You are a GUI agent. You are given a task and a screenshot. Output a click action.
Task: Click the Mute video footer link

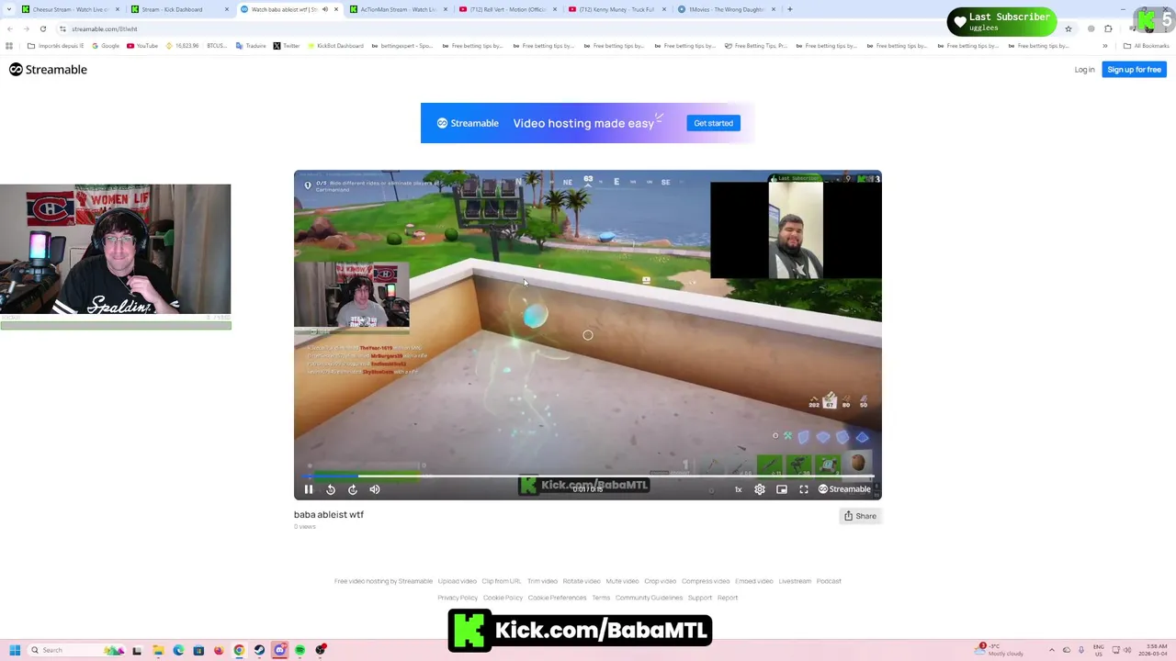point(622,581)
